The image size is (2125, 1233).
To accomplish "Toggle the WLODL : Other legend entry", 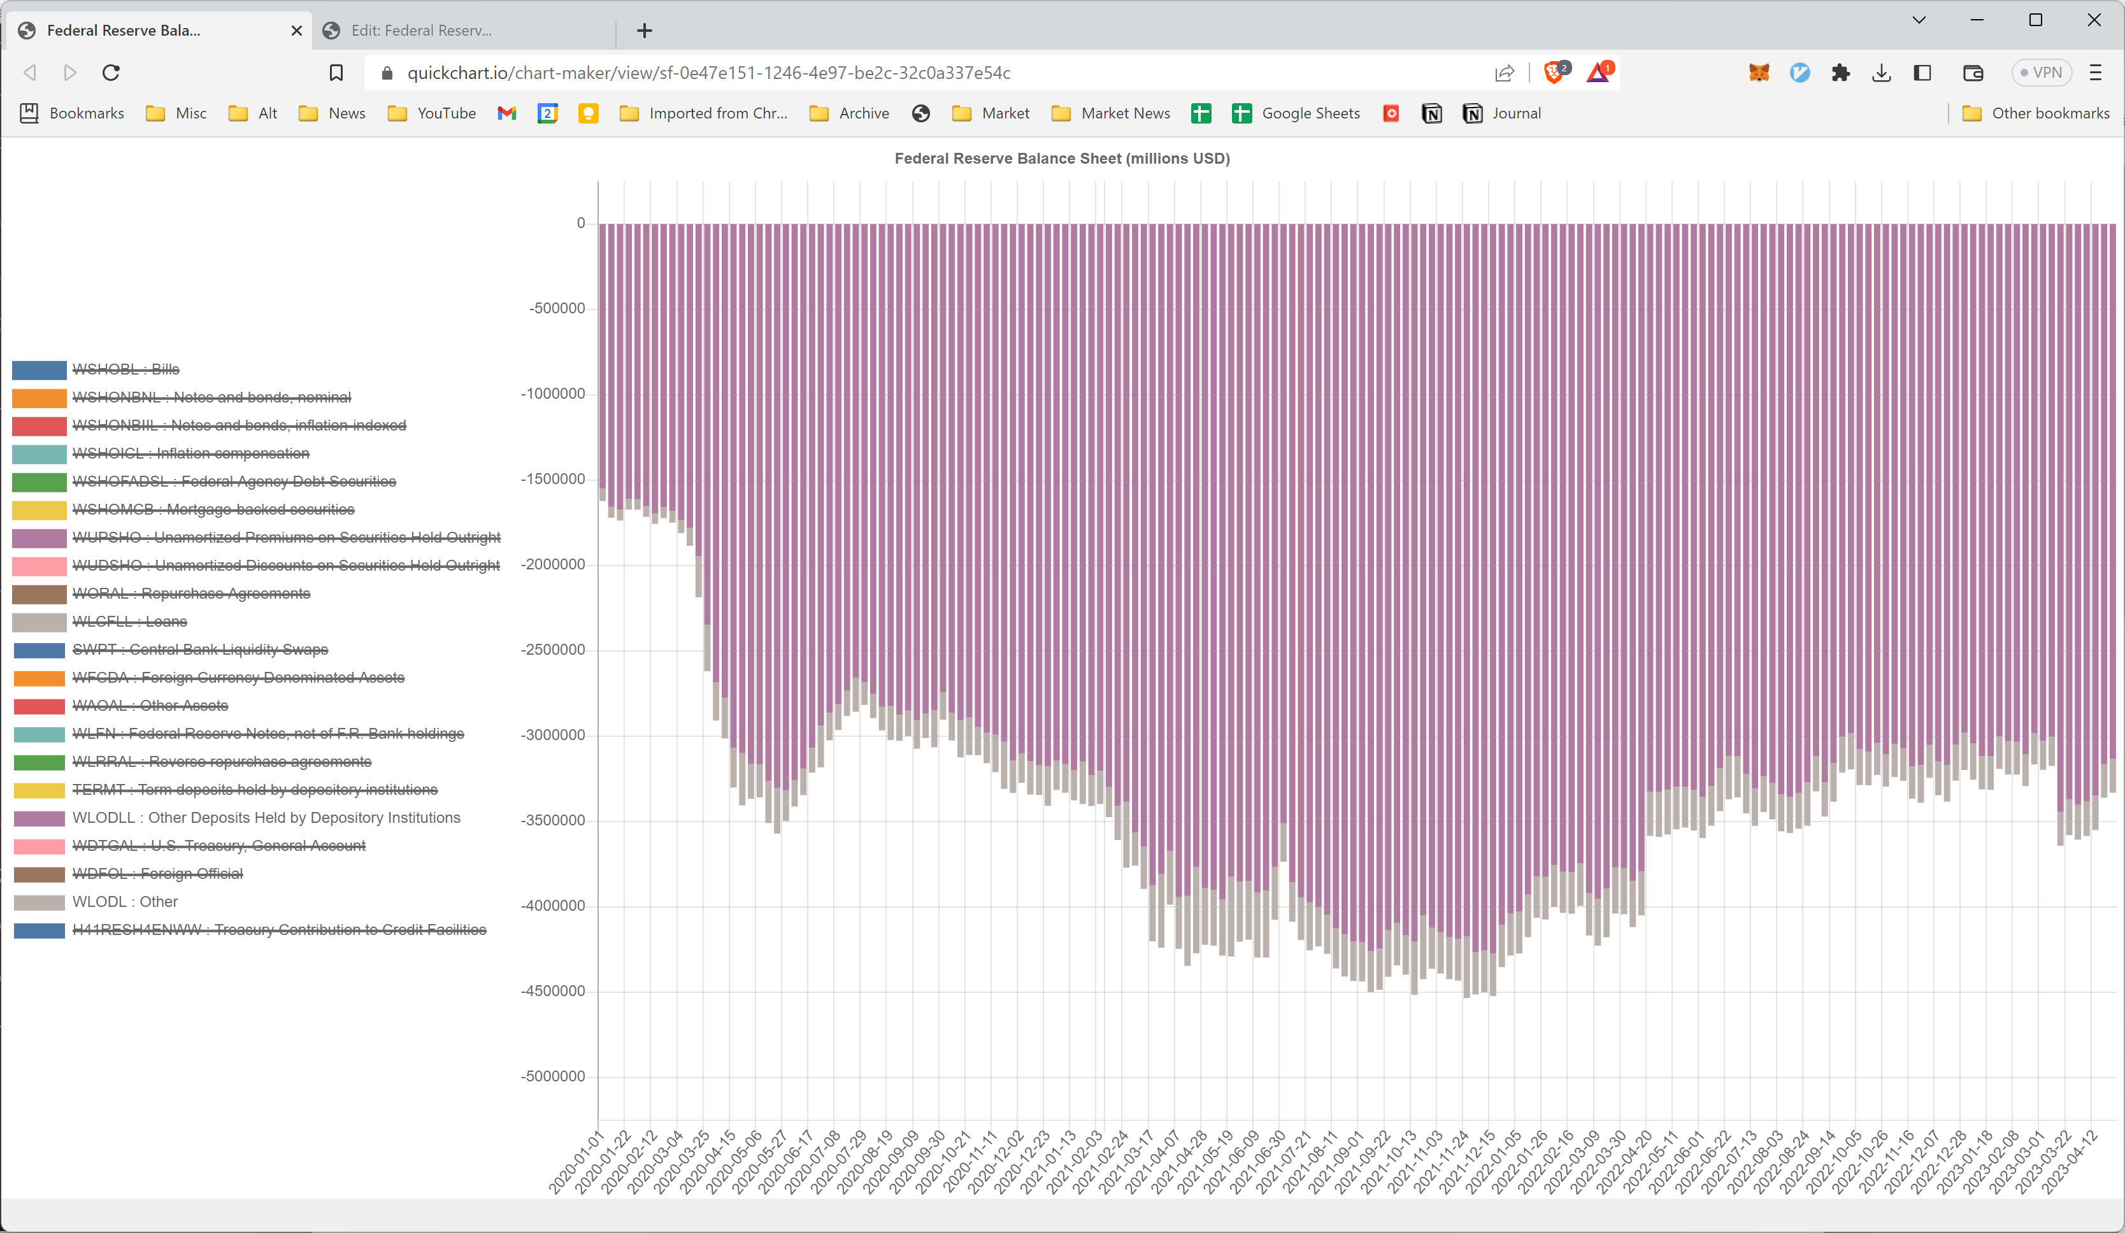I will (x=125, y=902).
